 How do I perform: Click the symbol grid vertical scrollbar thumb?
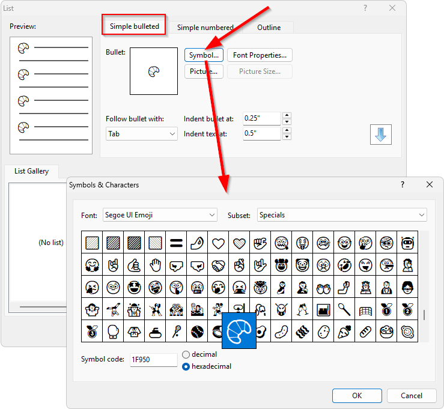tap(424, 315)
